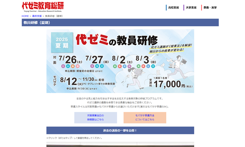
Task: Play the past lecture video below the note
Action: point(120,145)
